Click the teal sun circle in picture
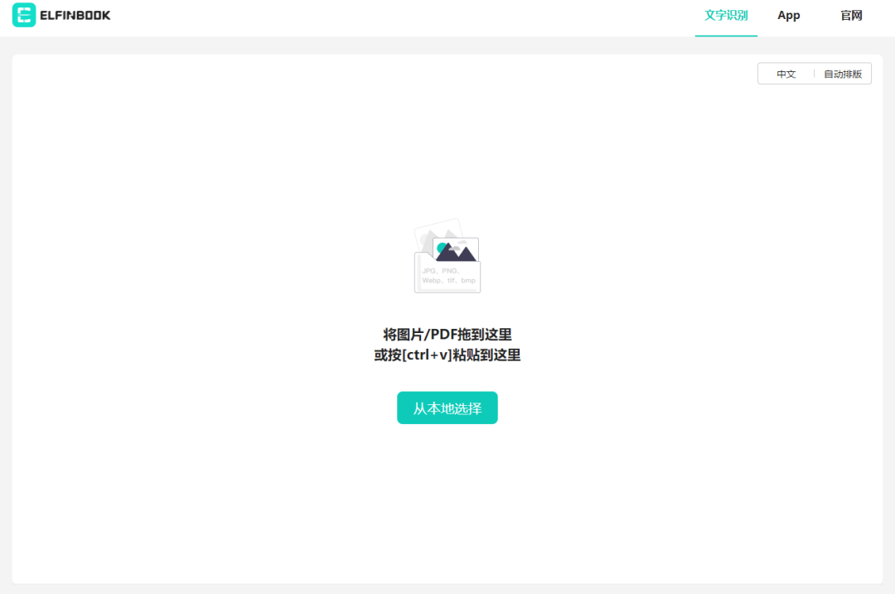Image resolution: width=895 pixels, height=594 pixels. (x=443, y=247)
